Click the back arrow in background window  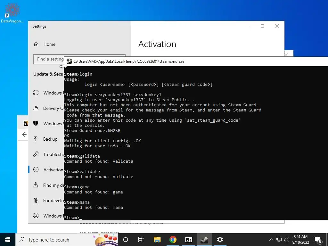click(x=24, y=135)
